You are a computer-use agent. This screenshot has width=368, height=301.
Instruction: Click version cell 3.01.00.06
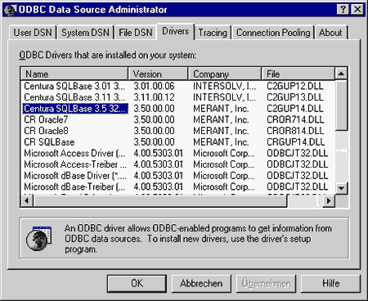(154, 86)
